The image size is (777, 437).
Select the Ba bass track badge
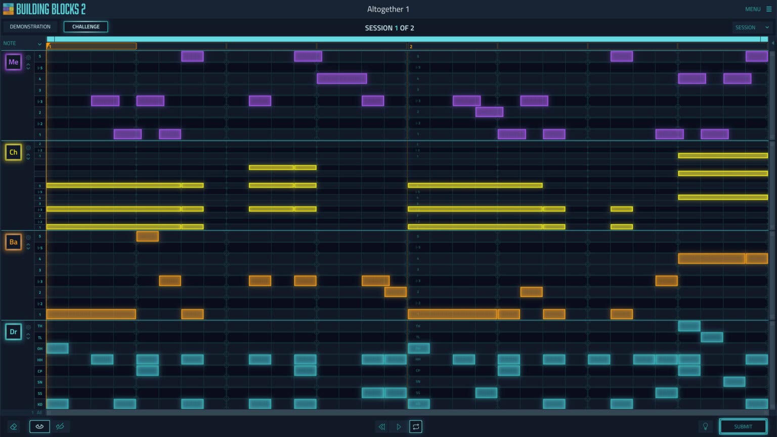13,242
